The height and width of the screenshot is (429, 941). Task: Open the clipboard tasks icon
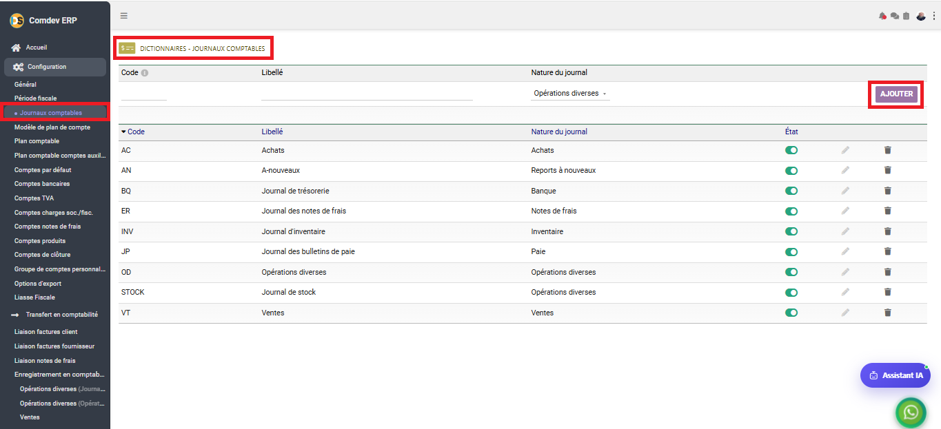click(x=906, y=16)
